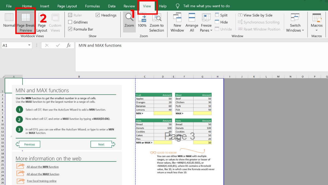Open All about the MAX function link
328x185 pixels.
[x=43, y=174]
